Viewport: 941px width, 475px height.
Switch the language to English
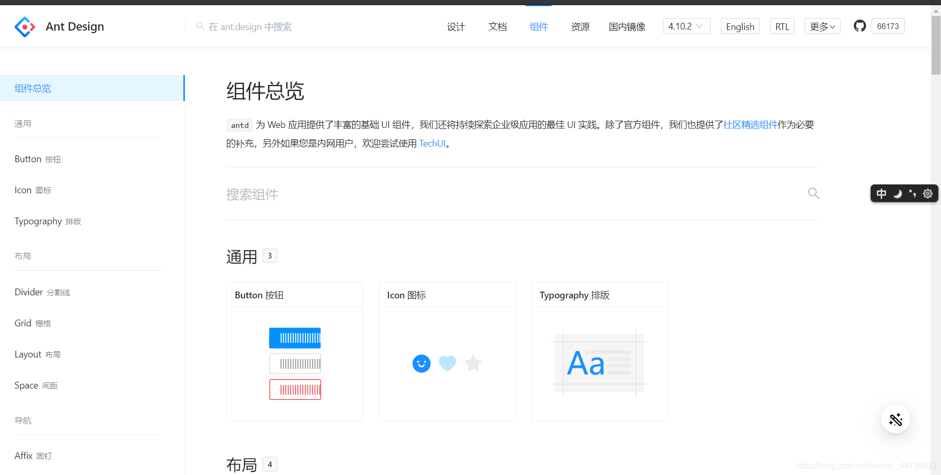point(740,26)
